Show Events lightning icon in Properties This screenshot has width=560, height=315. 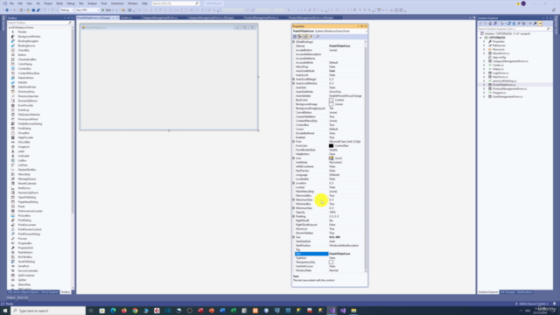[x=311, y=37]
